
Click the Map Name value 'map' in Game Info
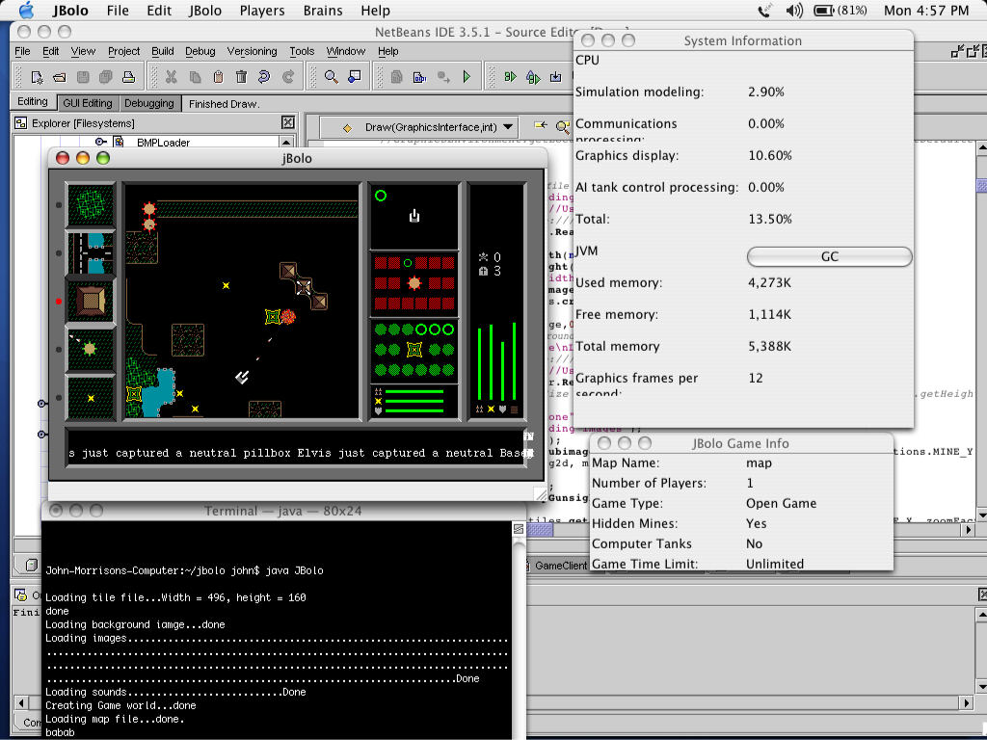tap(759, 463)
